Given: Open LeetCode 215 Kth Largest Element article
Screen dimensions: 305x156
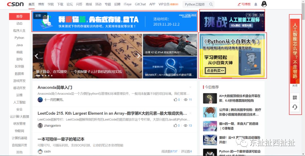Looking at the screenshot, I should pyautogui.click(x=112, y=113).
